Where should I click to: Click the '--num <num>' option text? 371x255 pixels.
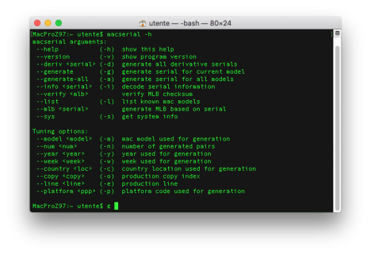(x=56, y=146)
